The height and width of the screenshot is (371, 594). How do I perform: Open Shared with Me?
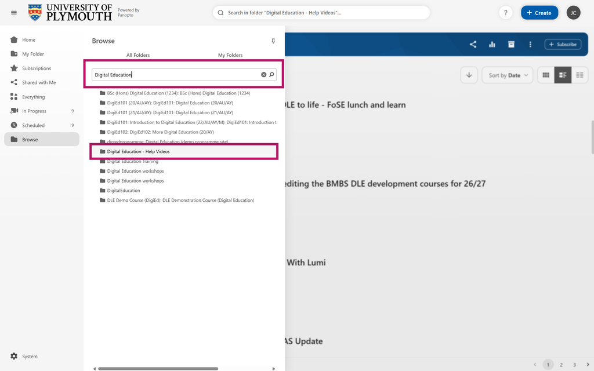coord(42,82)
